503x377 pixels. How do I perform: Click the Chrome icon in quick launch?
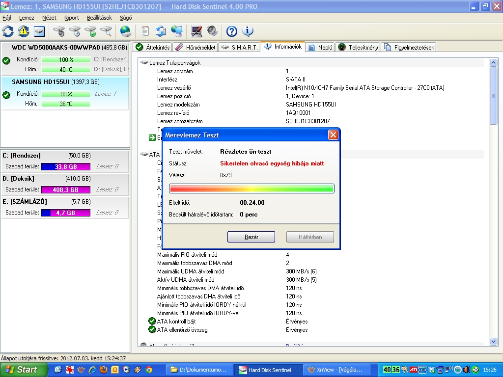(148, 370)
